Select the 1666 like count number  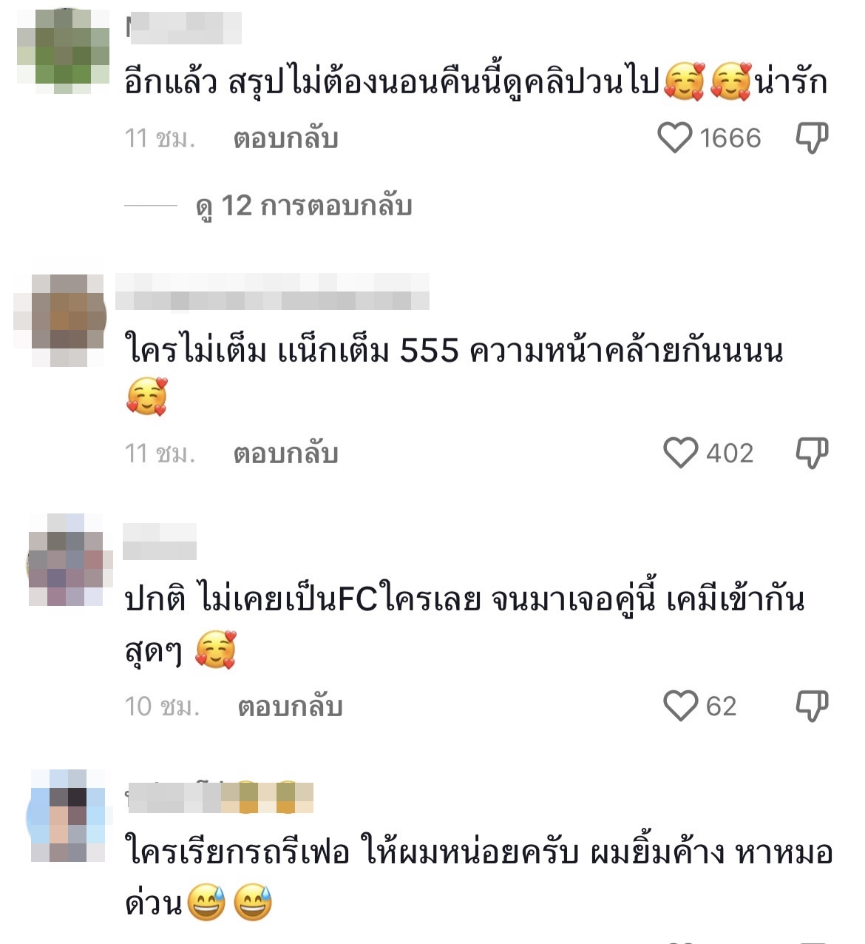[x=730, y=138]
